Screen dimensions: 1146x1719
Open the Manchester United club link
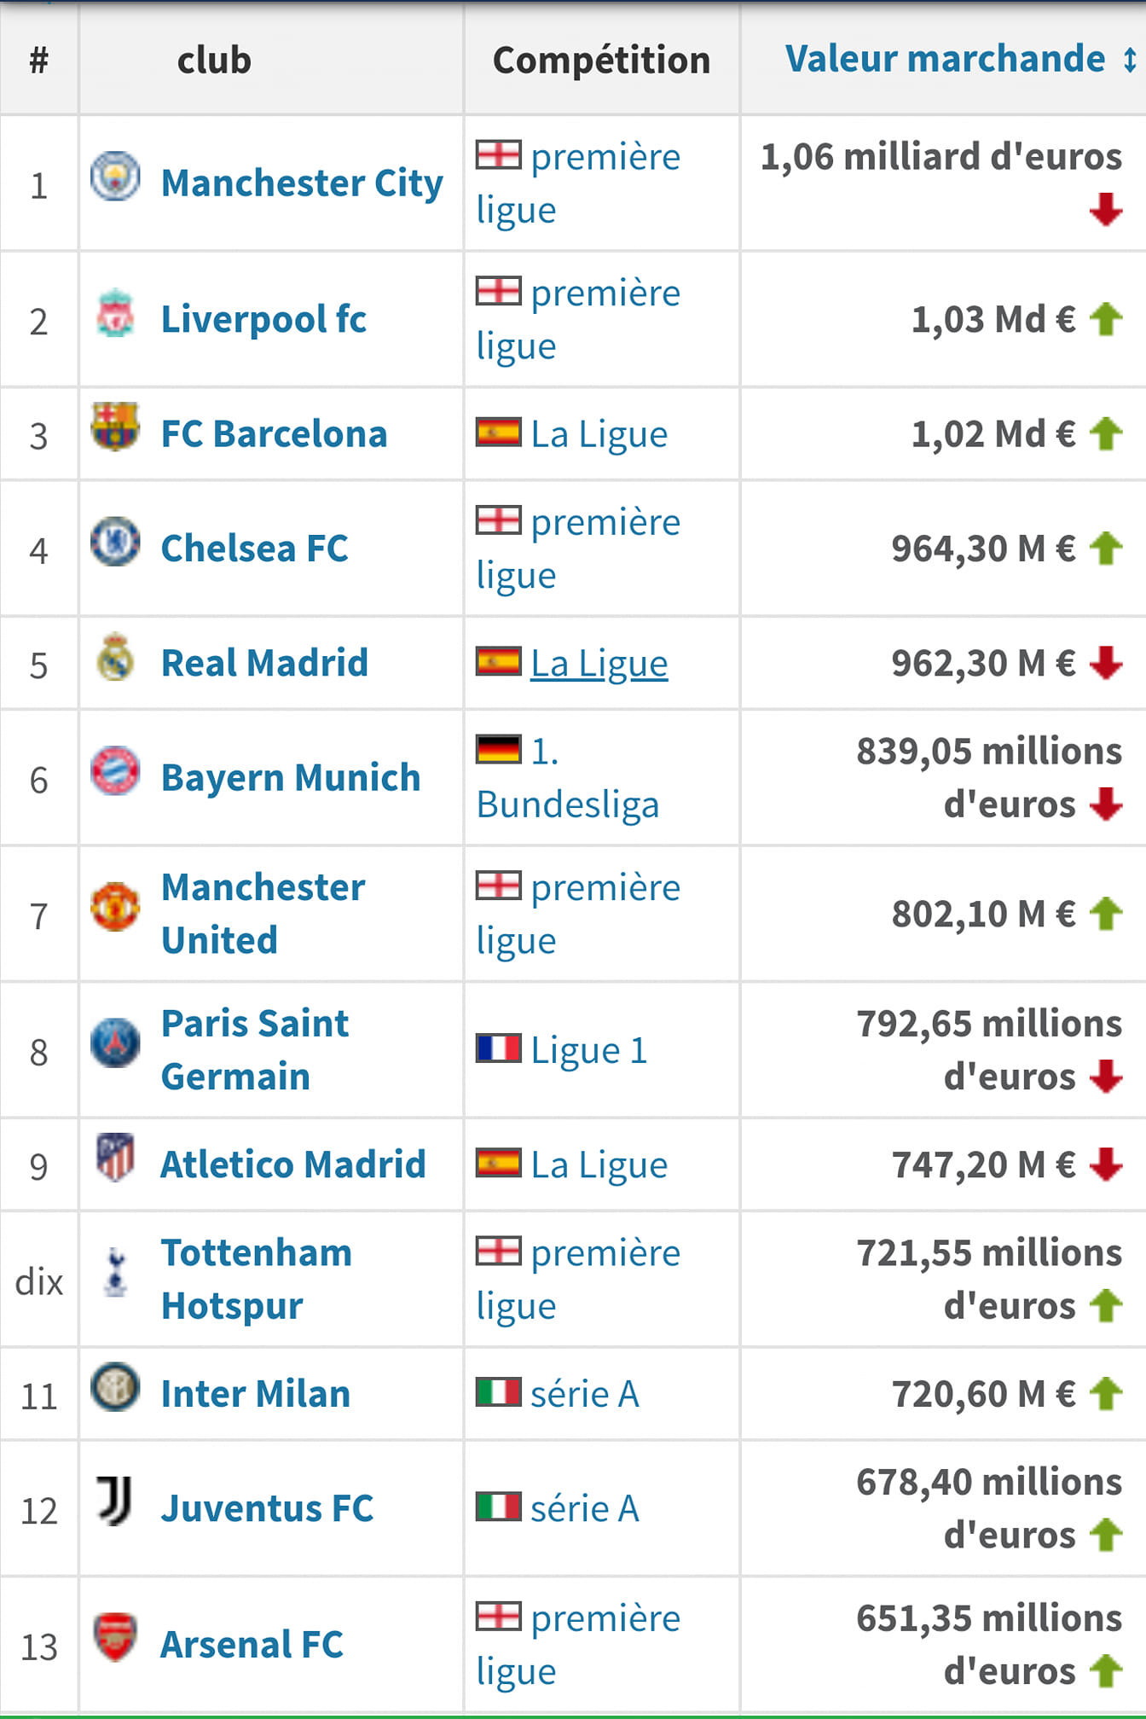(x=263, y=914)
